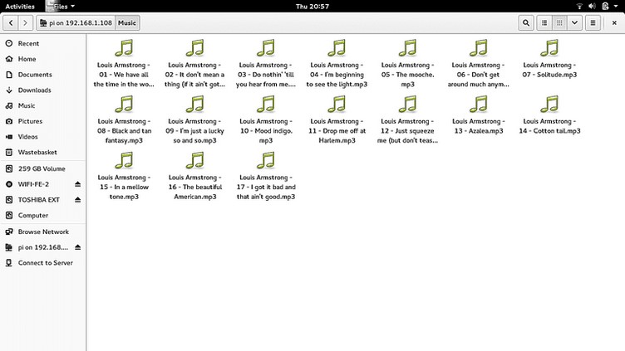
Task: Open the pi on 192.168 sidebar entry
Action: [38, 247]
